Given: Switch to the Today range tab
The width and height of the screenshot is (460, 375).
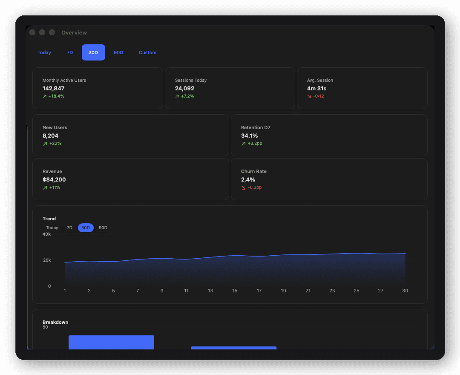Looking at the screenshot, I should pyautogui.click(x=44, y=52).
